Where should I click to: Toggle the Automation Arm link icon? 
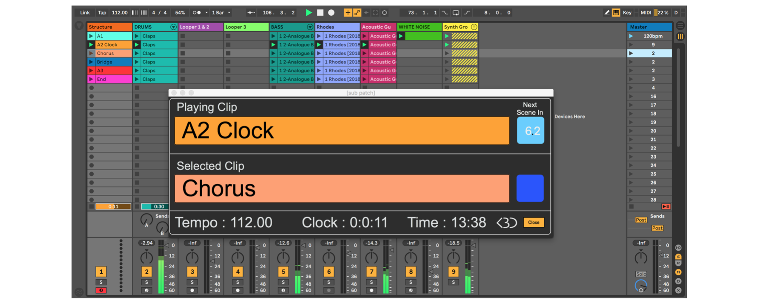coord(357,13)
